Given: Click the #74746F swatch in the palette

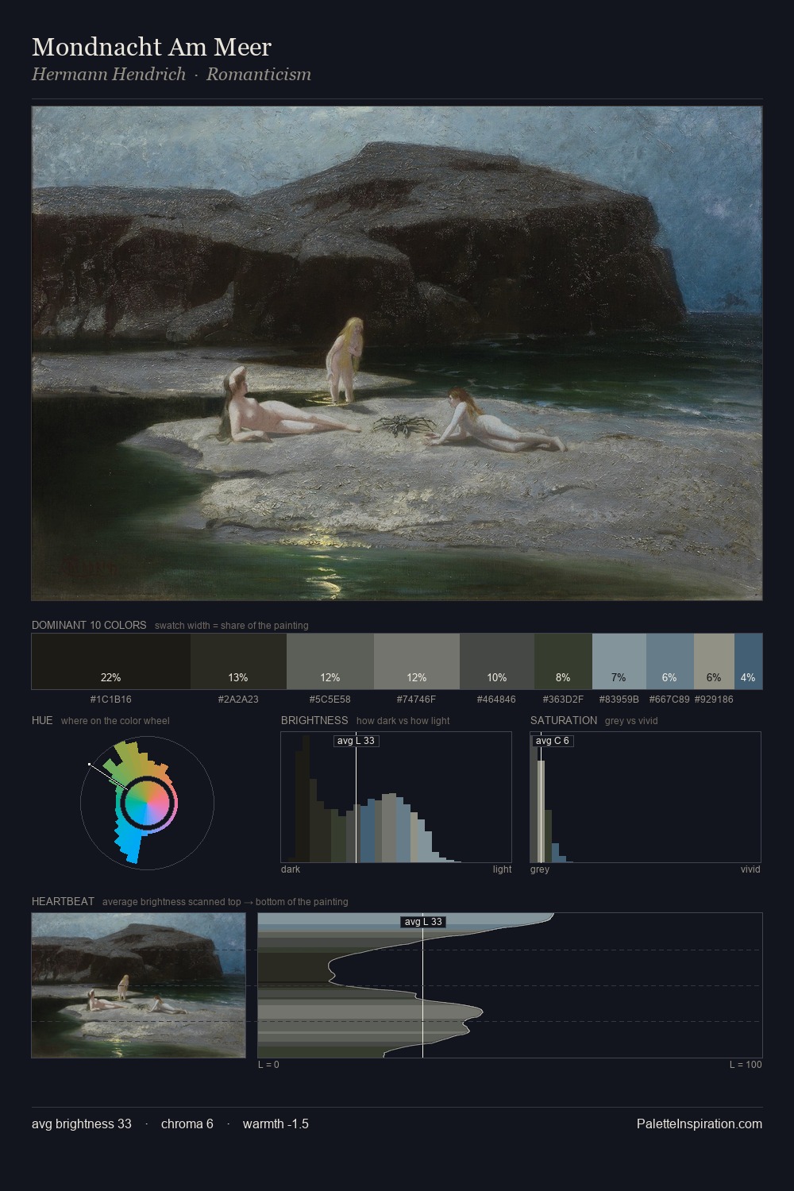Looking at the screenshot, I should tap(417, 661).
